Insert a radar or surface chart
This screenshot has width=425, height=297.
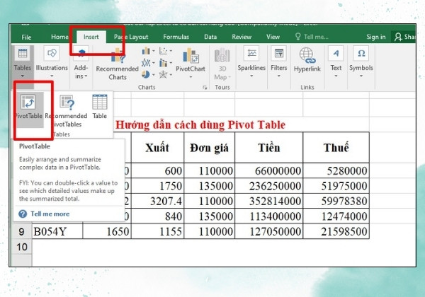(x=165, y=74)
